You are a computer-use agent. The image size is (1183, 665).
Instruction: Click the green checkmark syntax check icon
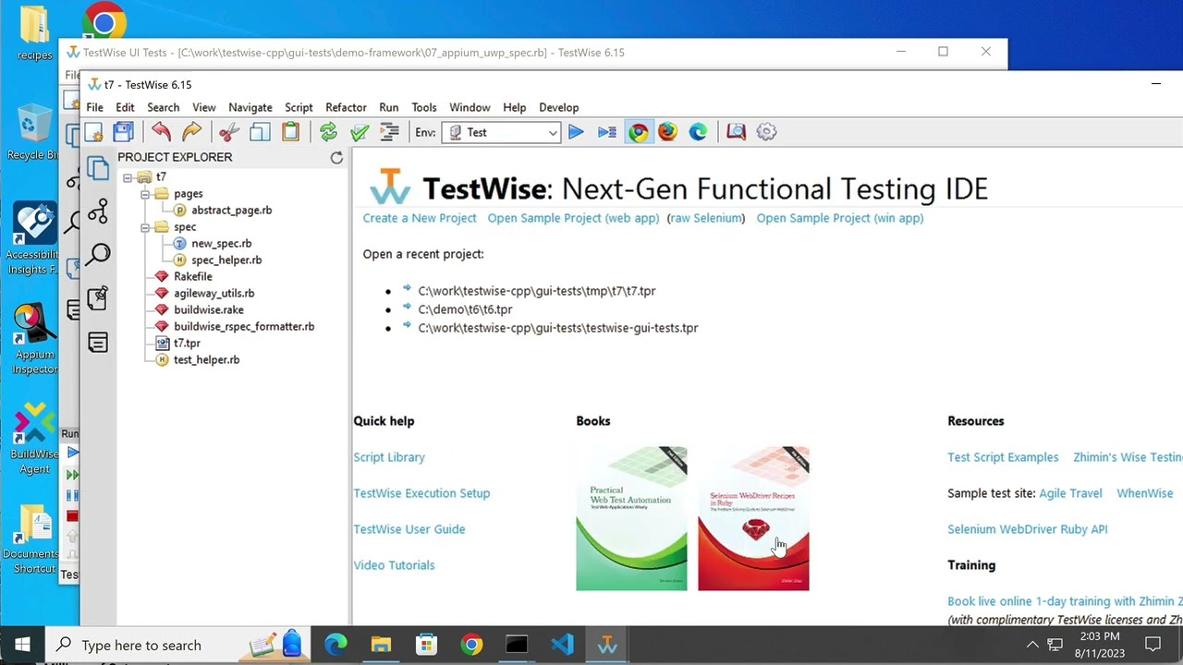pyautogui.click(x=360, y=132)
